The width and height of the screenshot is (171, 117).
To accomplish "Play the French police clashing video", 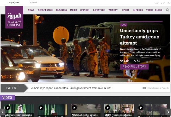I will point(107,108).
